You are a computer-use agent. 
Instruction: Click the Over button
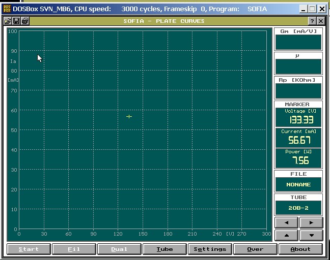[x=255, y=249]
